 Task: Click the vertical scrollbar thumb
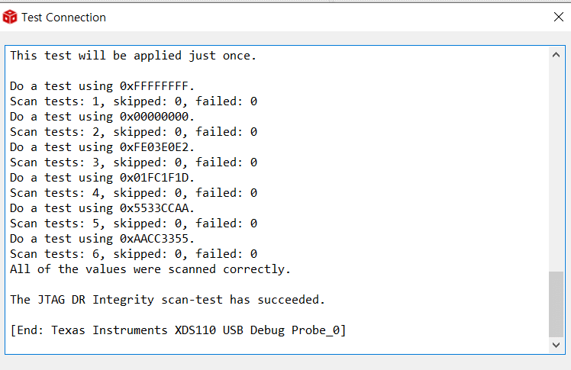(556, 304)
